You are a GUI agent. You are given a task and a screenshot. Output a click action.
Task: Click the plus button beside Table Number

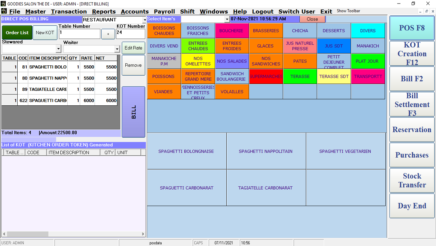[108, 34]
